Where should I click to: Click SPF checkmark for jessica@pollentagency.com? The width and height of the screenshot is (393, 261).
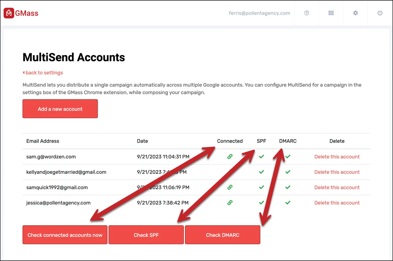pos(261,203)
